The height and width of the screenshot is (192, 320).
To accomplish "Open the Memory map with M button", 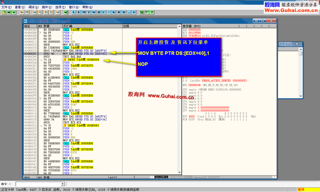I will click(x=84, y=12).
